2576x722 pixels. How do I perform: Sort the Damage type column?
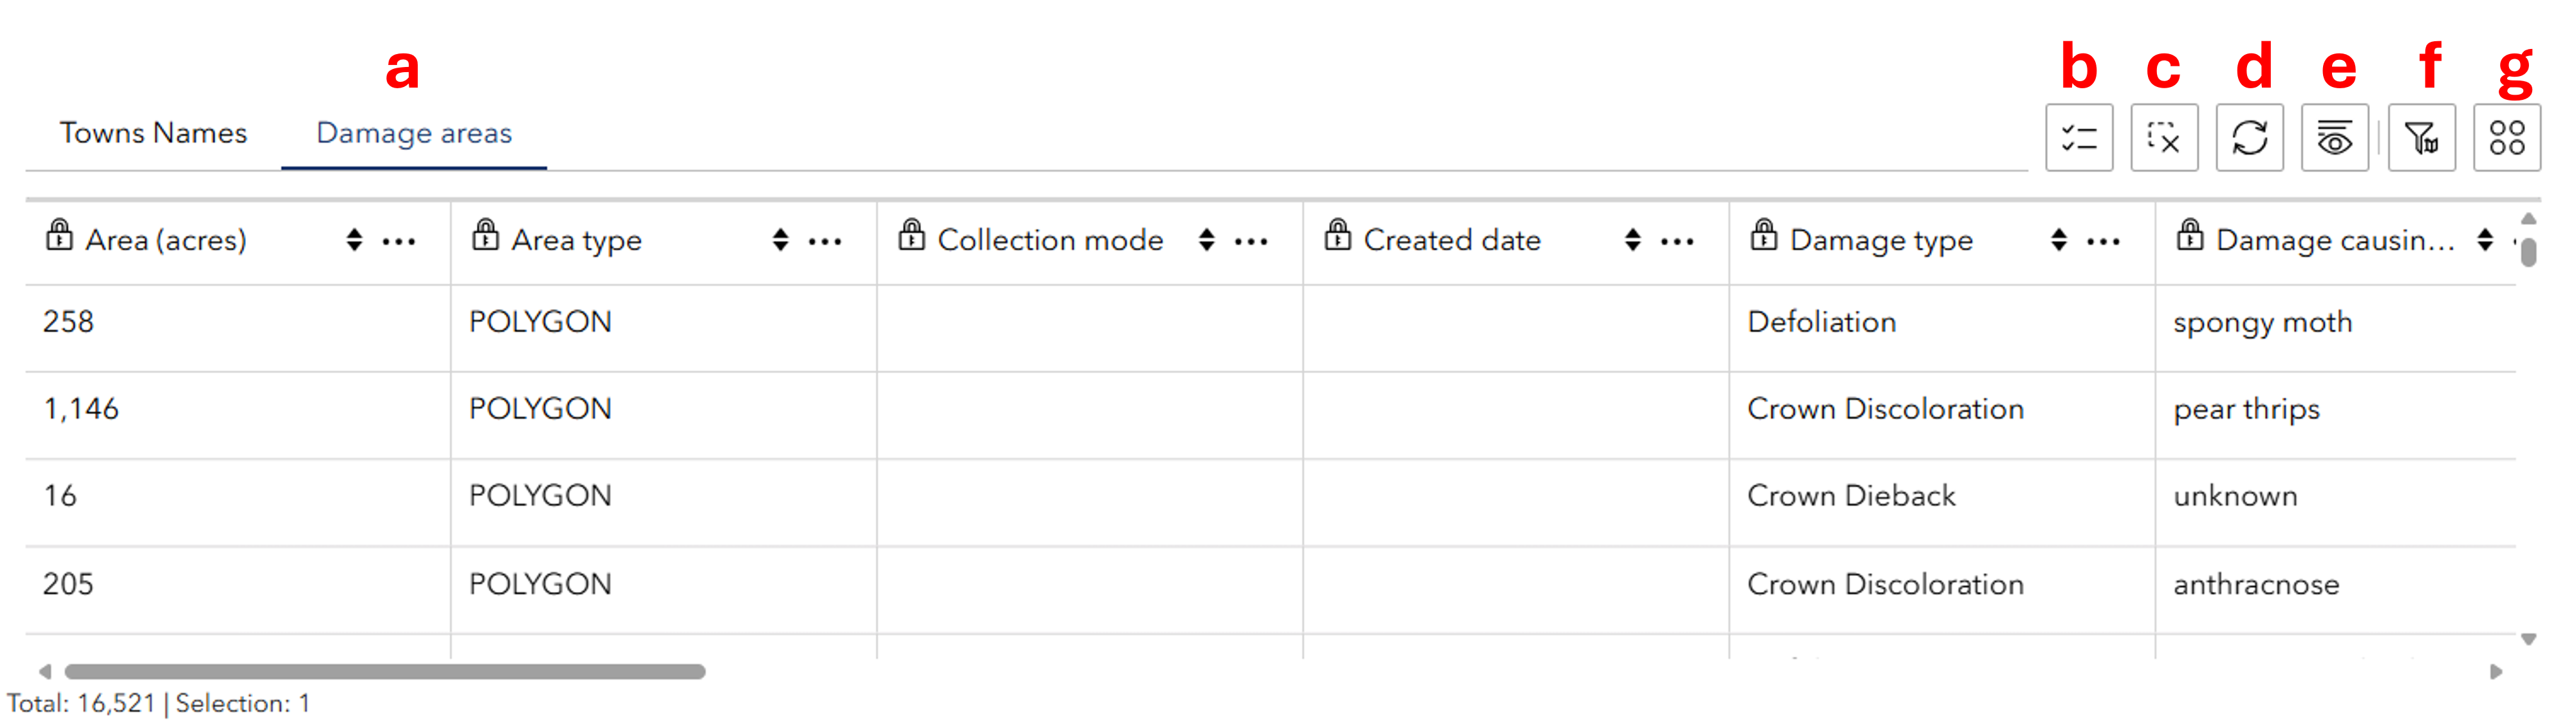pyautogui.click(x=2058, y=240)
